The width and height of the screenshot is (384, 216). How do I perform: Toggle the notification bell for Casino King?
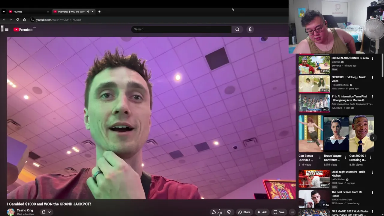click(x=43, y=212)
